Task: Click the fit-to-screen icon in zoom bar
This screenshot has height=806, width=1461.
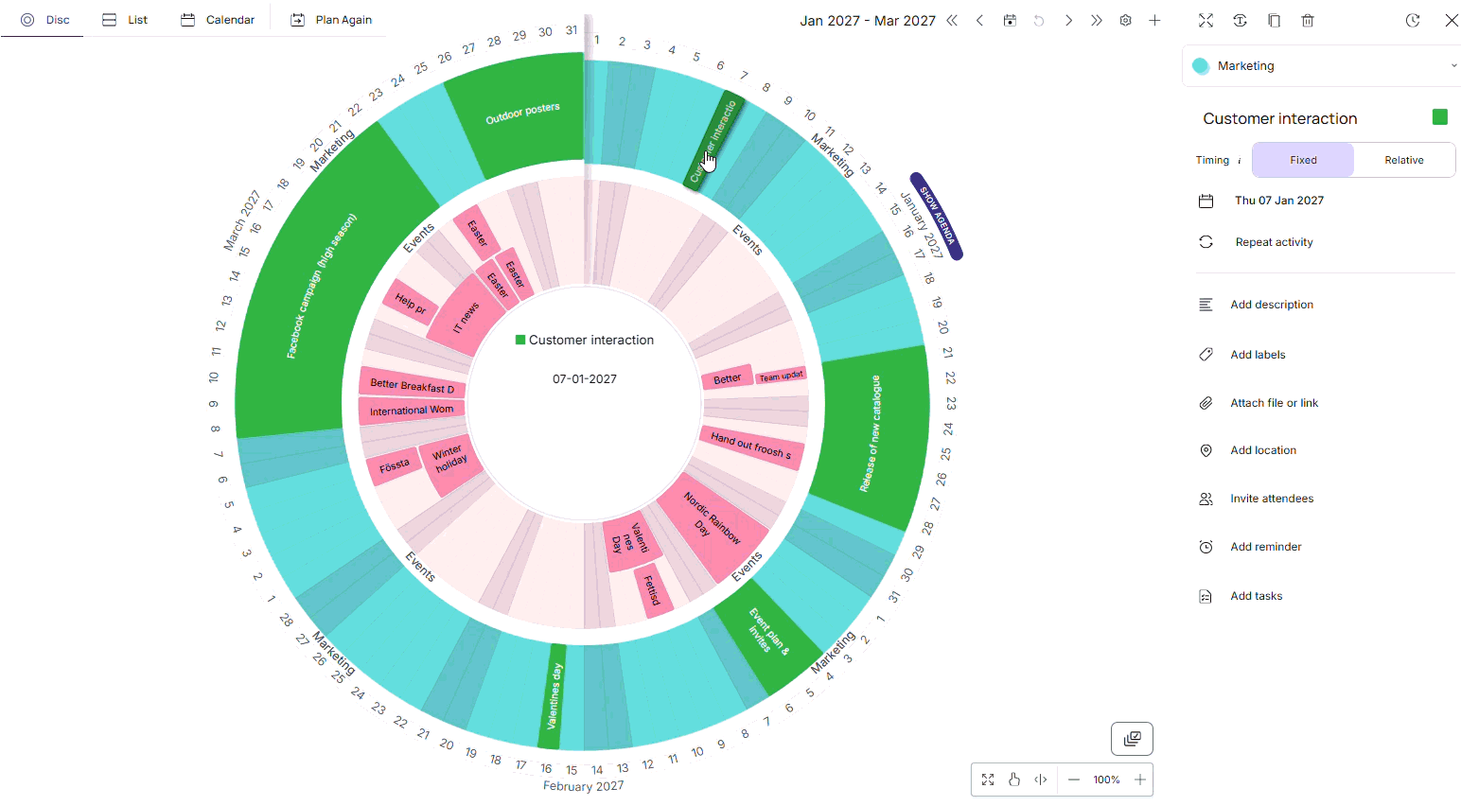Action: (x=988, y=780)
